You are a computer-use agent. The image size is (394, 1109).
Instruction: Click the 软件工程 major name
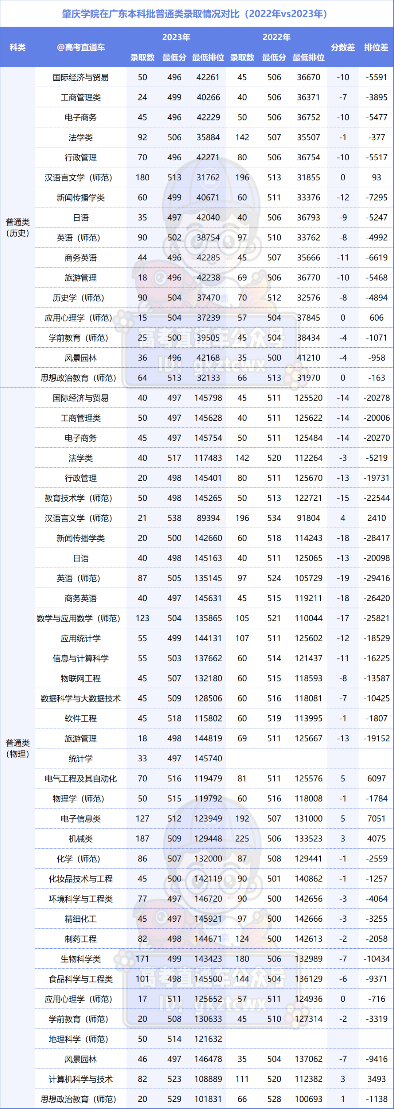click(81, 719)
